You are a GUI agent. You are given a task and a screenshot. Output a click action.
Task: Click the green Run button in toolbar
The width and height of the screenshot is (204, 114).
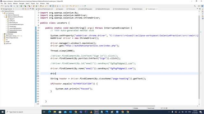pos(21,6)
